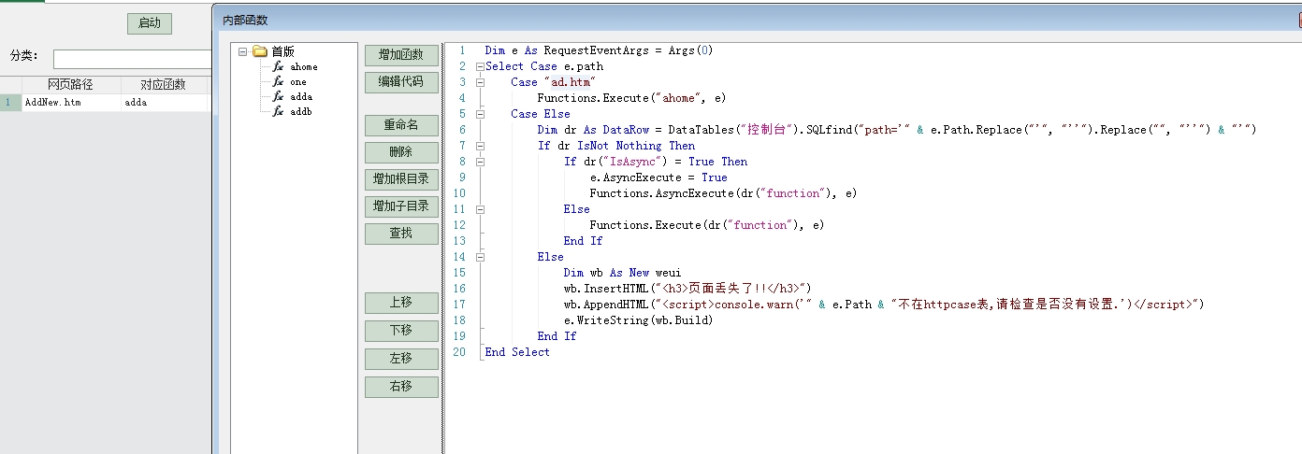Click the 查找 button

401,234
